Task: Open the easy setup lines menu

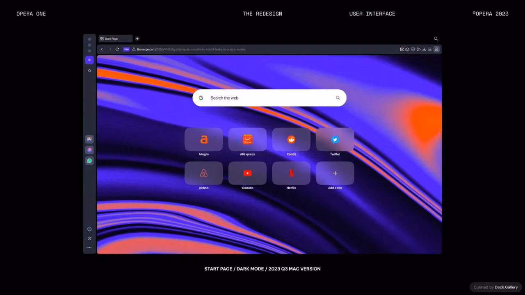Action: point(430,49)
